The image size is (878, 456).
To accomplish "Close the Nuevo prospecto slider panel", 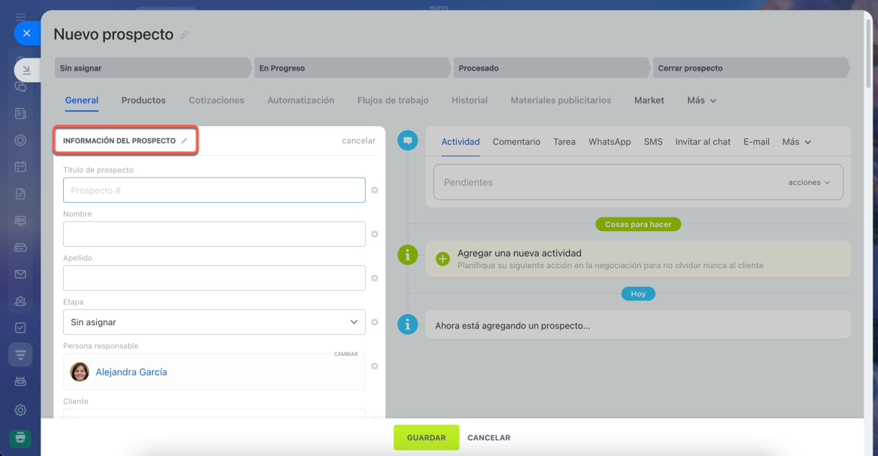I will coord(26,33).
